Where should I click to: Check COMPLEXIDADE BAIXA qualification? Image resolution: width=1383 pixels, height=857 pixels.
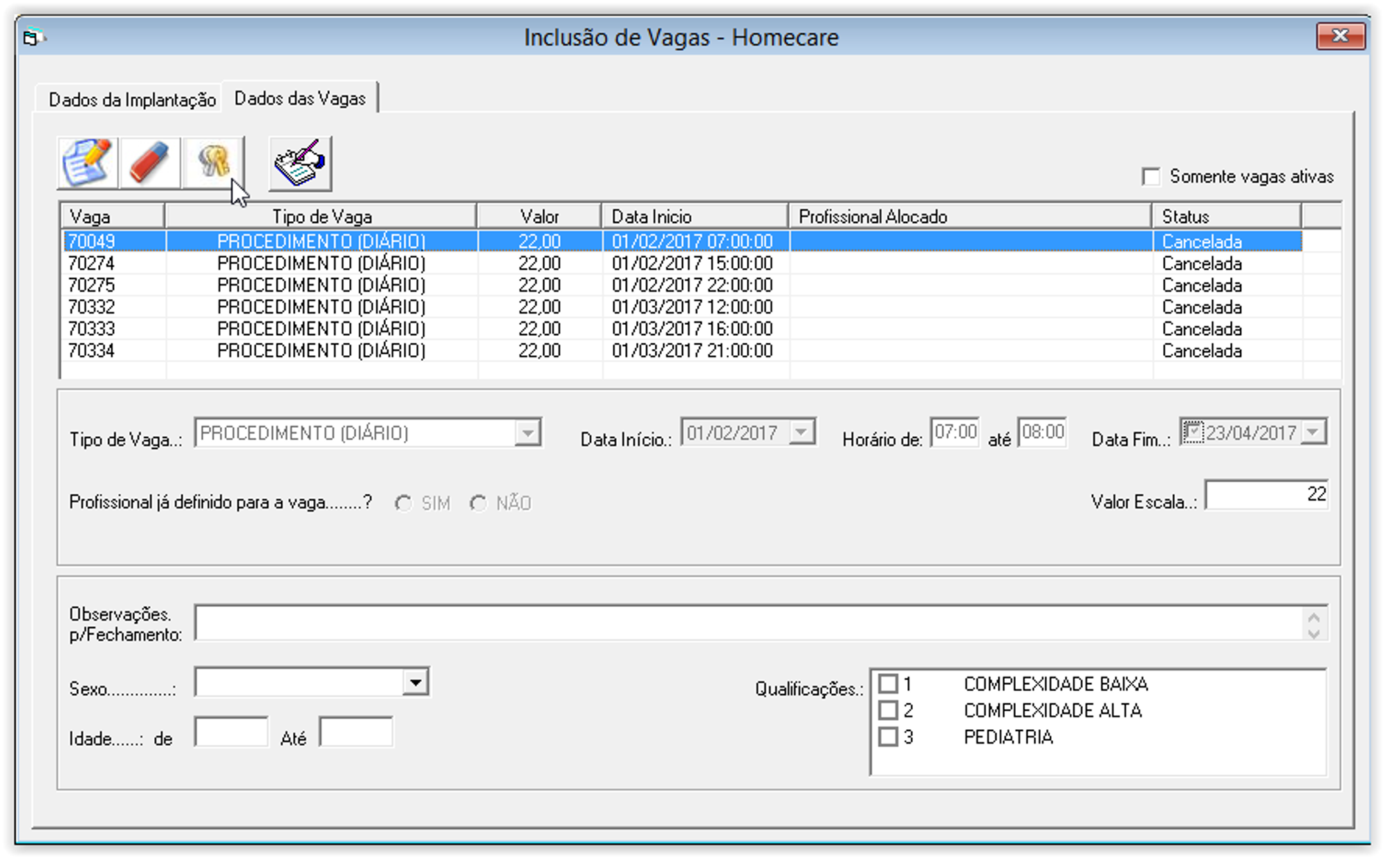tap(888, 684)
